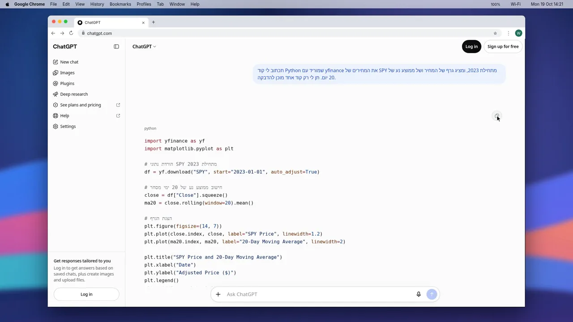
Task: Click the ChatGPT logo in sidebar
Action: 65,47
